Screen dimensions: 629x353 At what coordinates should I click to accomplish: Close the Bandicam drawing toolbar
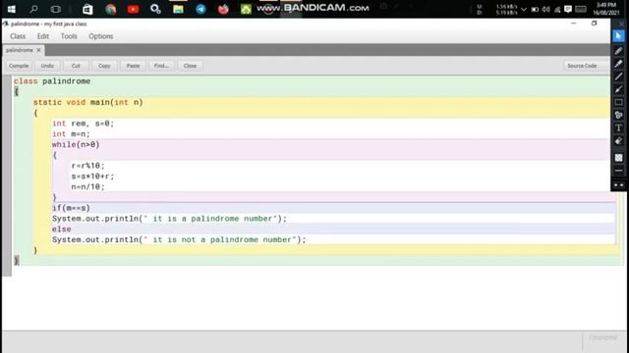click(x=621, y=24)
